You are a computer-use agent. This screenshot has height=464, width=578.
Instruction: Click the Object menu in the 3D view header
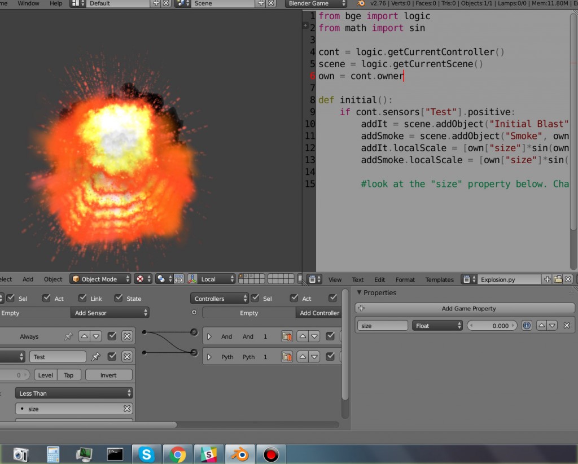pyautogui.click(x=52, y=279)
